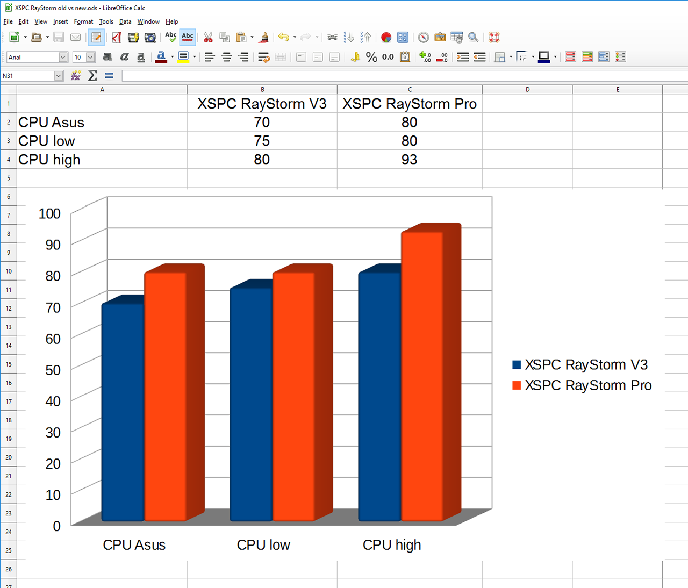Apply currency number format
The height and width of the screenshot is (588, 688).
[355, 57]
